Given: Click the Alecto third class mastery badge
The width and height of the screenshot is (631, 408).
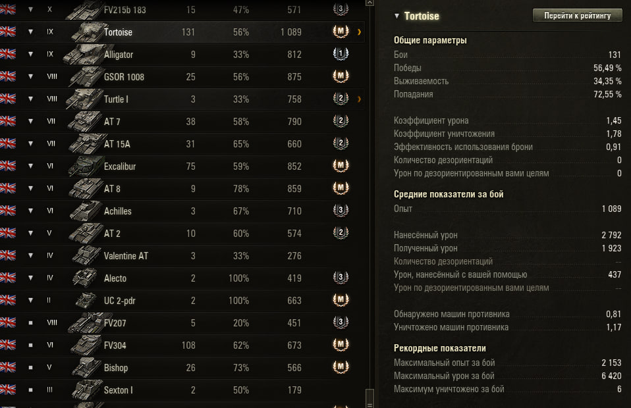Looking at the screenshot, I should click(341, 278).
